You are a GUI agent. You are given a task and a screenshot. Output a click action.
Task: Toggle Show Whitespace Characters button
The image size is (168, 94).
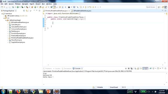click(x=65, y=7)
